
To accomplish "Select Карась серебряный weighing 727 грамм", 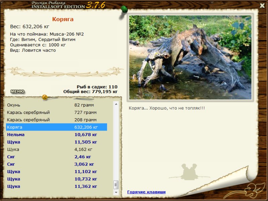I will pyautogui.click(x=57, y=112).
